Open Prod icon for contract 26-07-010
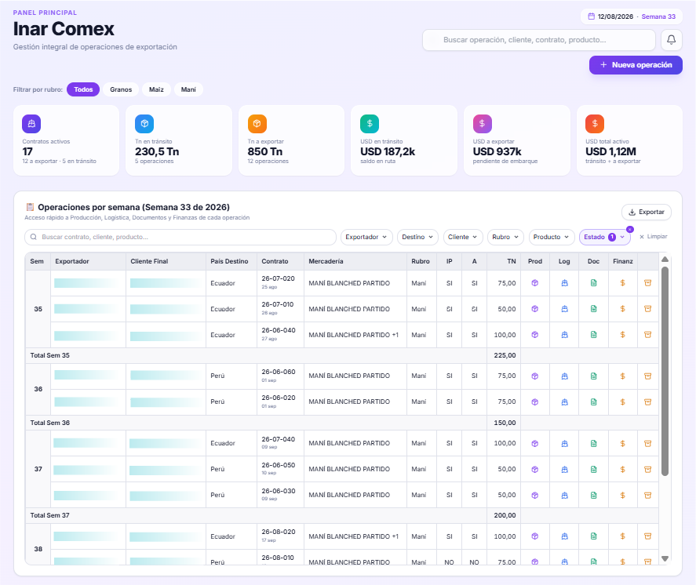 pos(535,309)
